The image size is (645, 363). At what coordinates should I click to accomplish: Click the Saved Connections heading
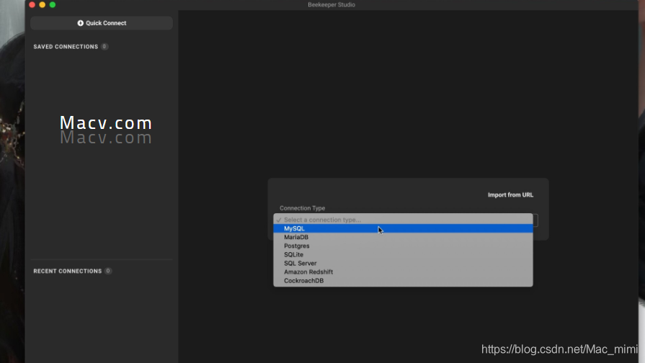[x=66, y=47]
